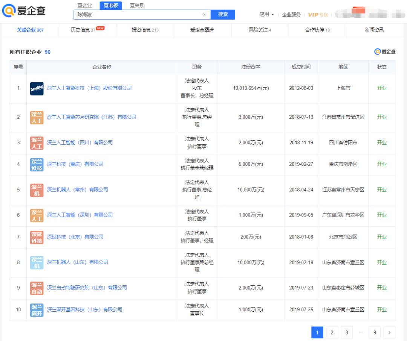Click the 深延科技 logo in row 7
Viewport: 407px width, 341px height.
37,237
